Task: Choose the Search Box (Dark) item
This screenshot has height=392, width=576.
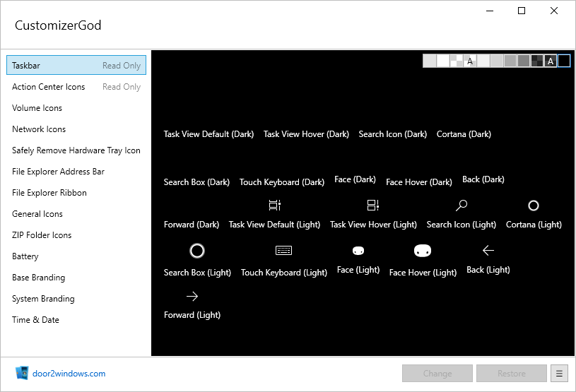Action: [x=196, y=182]
